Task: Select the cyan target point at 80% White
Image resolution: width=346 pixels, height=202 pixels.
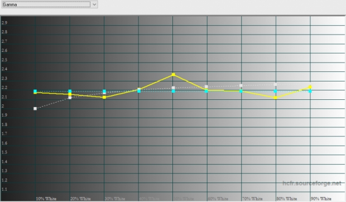Action: pos(275,91)
